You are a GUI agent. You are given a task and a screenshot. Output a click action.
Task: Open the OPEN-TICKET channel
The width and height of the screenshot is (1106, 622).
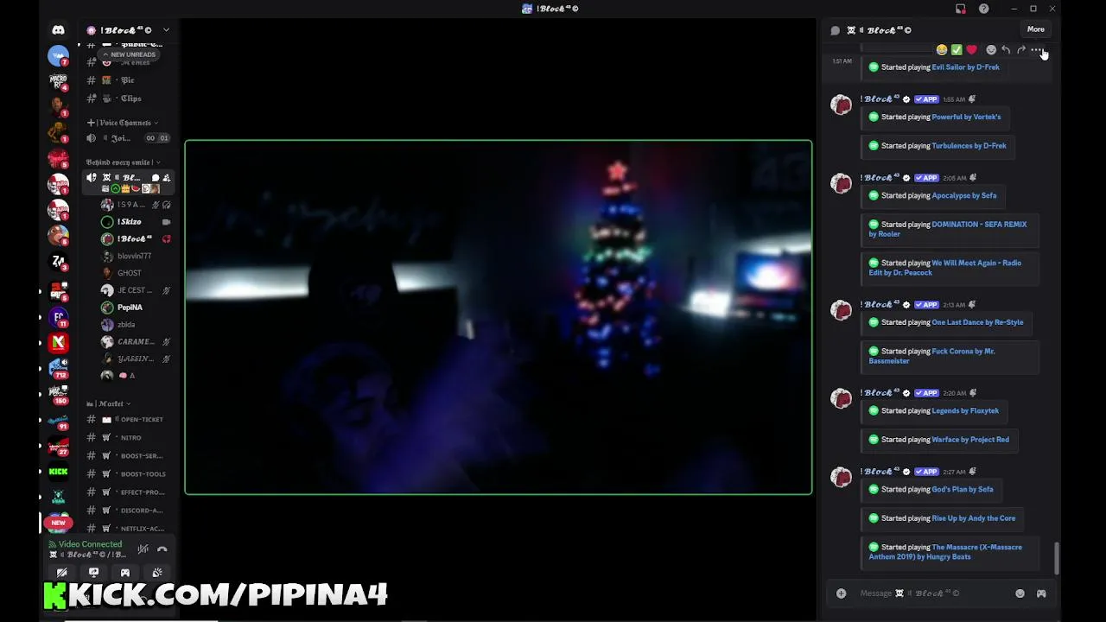tap(128, 420)
